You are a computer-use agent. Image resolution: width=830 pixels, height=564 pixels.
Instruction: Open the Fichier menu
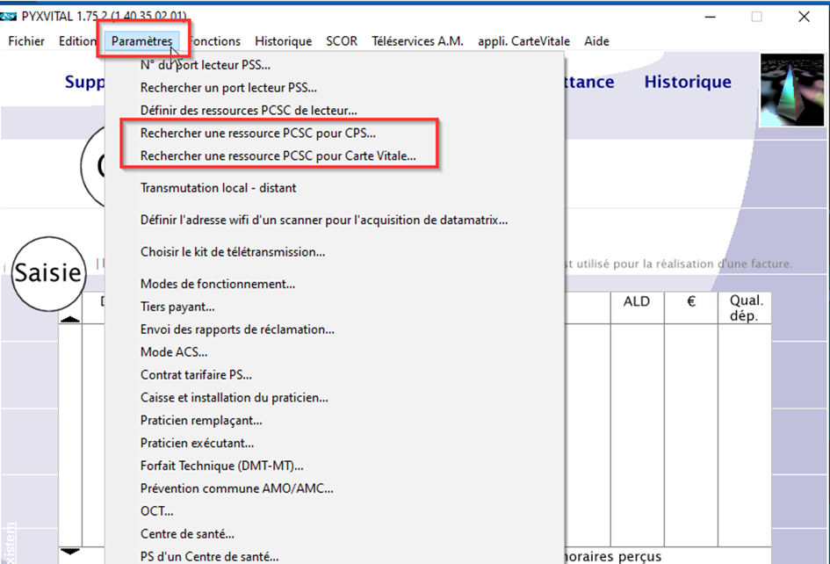[x=26, y=41]
